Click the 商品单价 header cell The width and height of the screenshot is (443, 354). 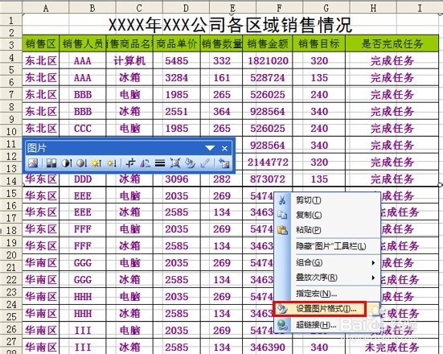click(x=177, y=43)
